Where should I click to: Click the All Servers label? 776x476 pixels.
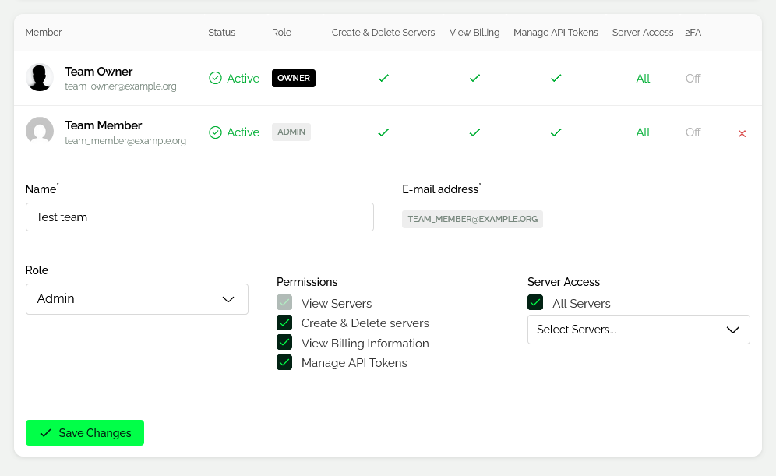pyautogui.click(x=581, y=303)
